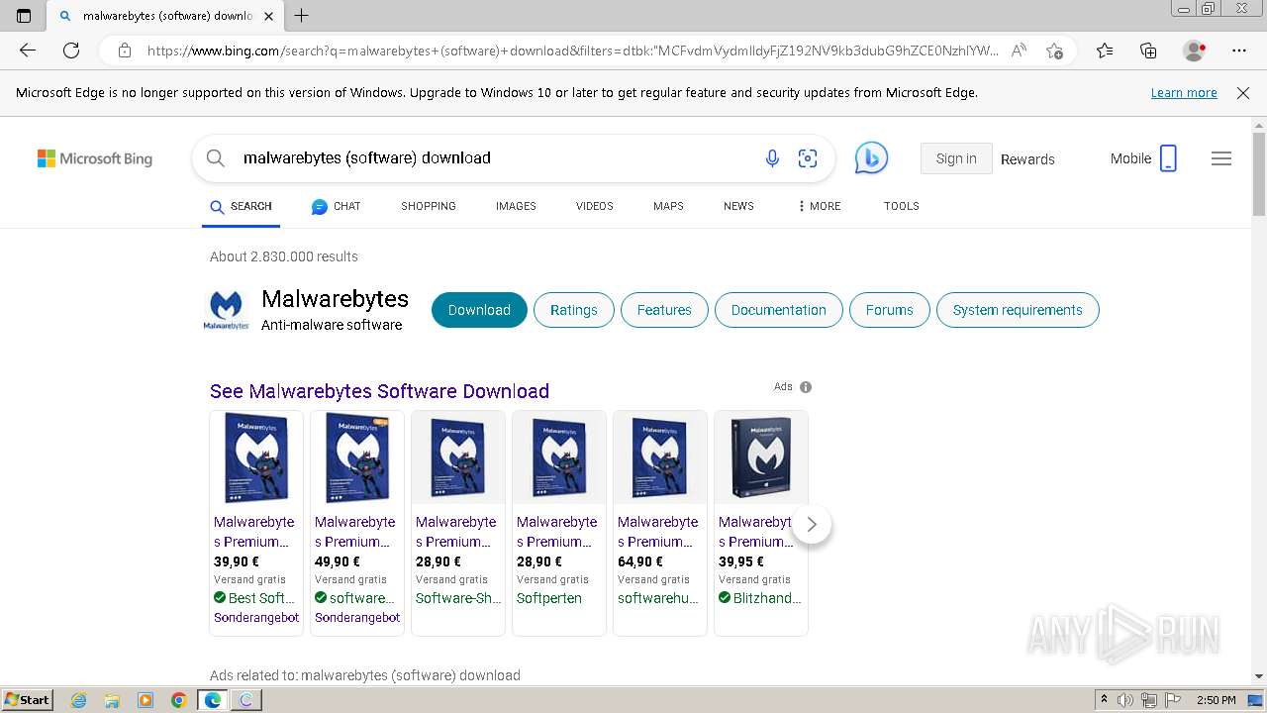The image size is (1267, 713).
Task: Click the search magnifier icon
Action: pyautogui.click(x=216, y=157)
